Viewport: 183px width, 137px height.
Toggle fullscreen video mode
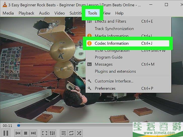pyautogui.click(x=44, y=133)
